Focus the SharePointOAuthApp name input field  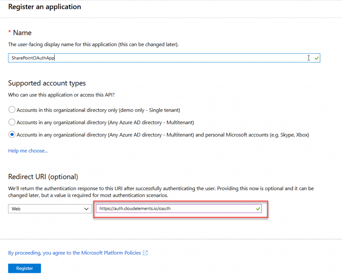tap(164, 58)
